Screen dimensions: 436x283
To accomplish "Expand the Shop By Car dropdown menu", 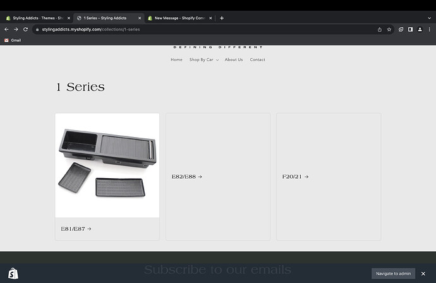I will coord(204,59).
